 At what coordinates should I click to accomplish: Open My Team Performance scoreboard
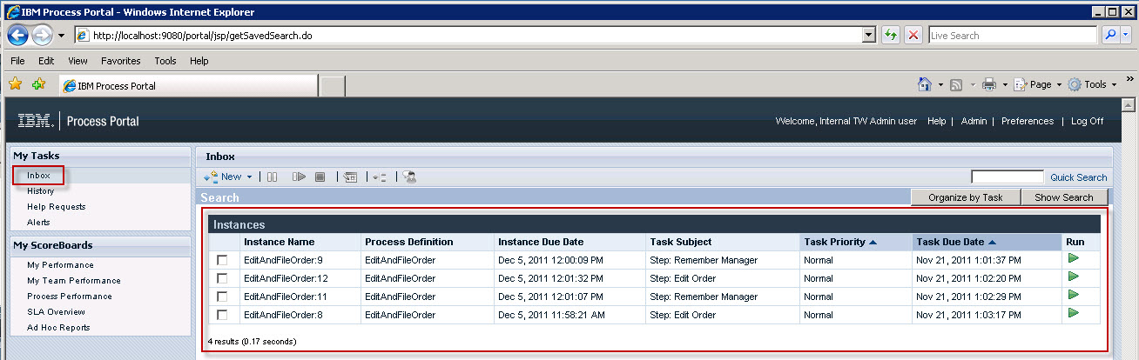point(73,281)
